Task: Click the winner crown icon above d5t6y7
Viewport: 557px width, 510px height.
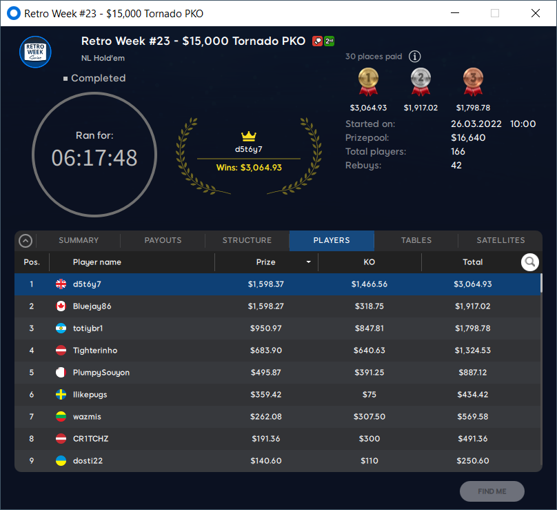Action: [249, 136]
